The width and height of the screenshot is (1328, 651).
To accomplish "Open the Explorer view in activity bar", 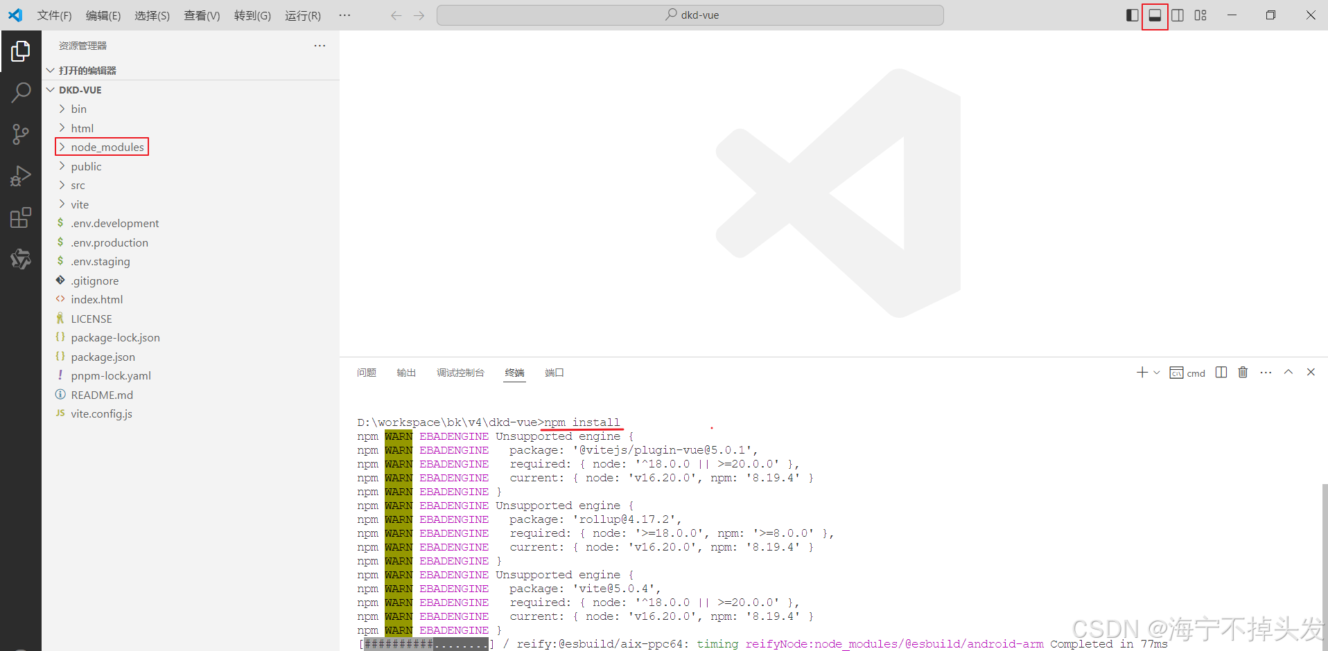I will tap(21, 51).
